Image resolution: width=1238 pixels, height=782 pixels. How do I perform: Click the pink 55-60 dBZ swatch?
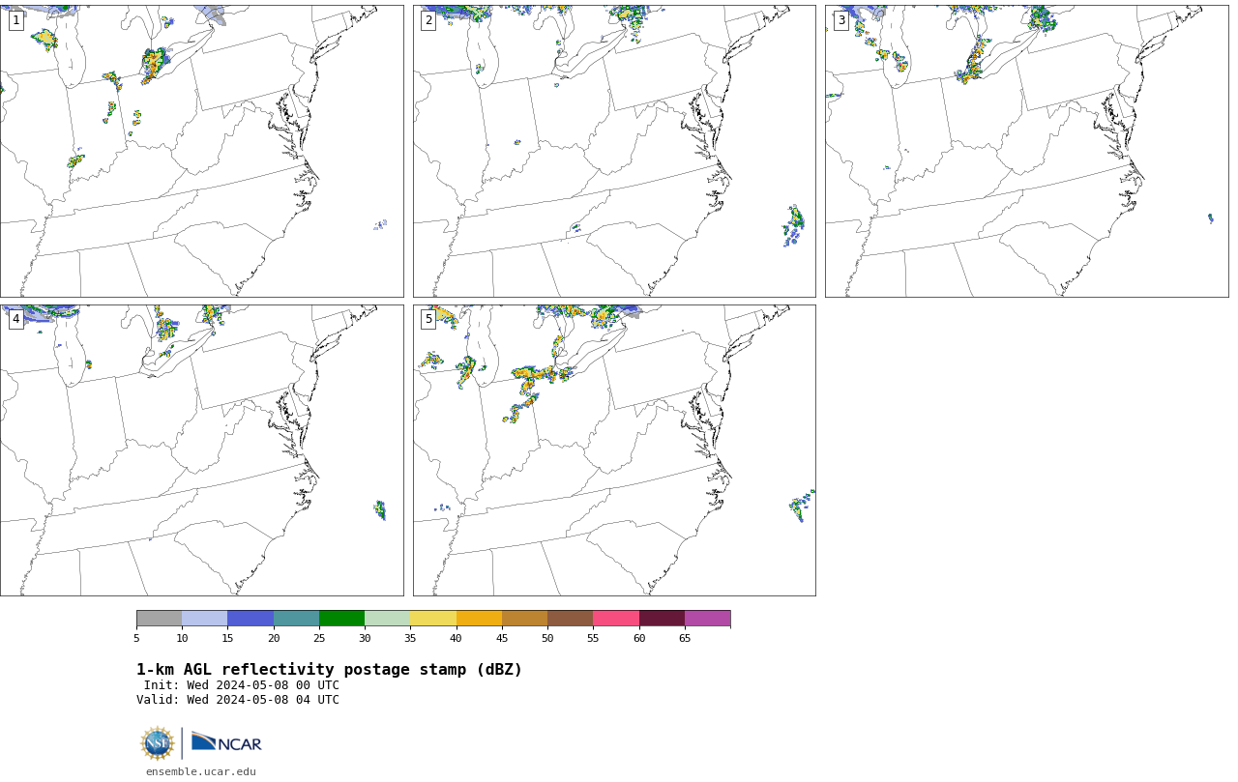click(616, 619)
